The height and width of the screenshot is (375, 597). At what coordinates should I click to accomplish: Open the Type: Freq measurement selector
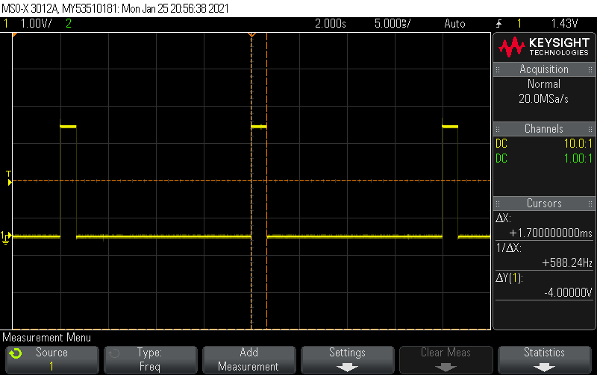tap(151, 359)
